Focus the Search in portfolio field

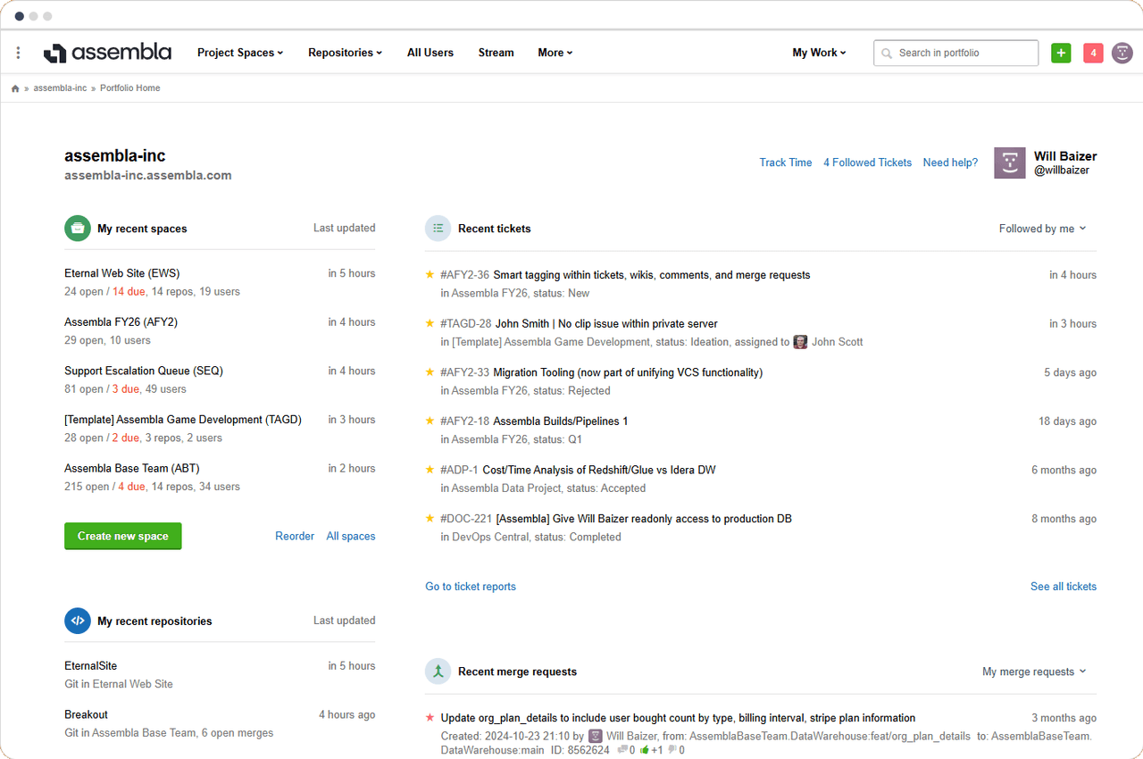[956, 53]
